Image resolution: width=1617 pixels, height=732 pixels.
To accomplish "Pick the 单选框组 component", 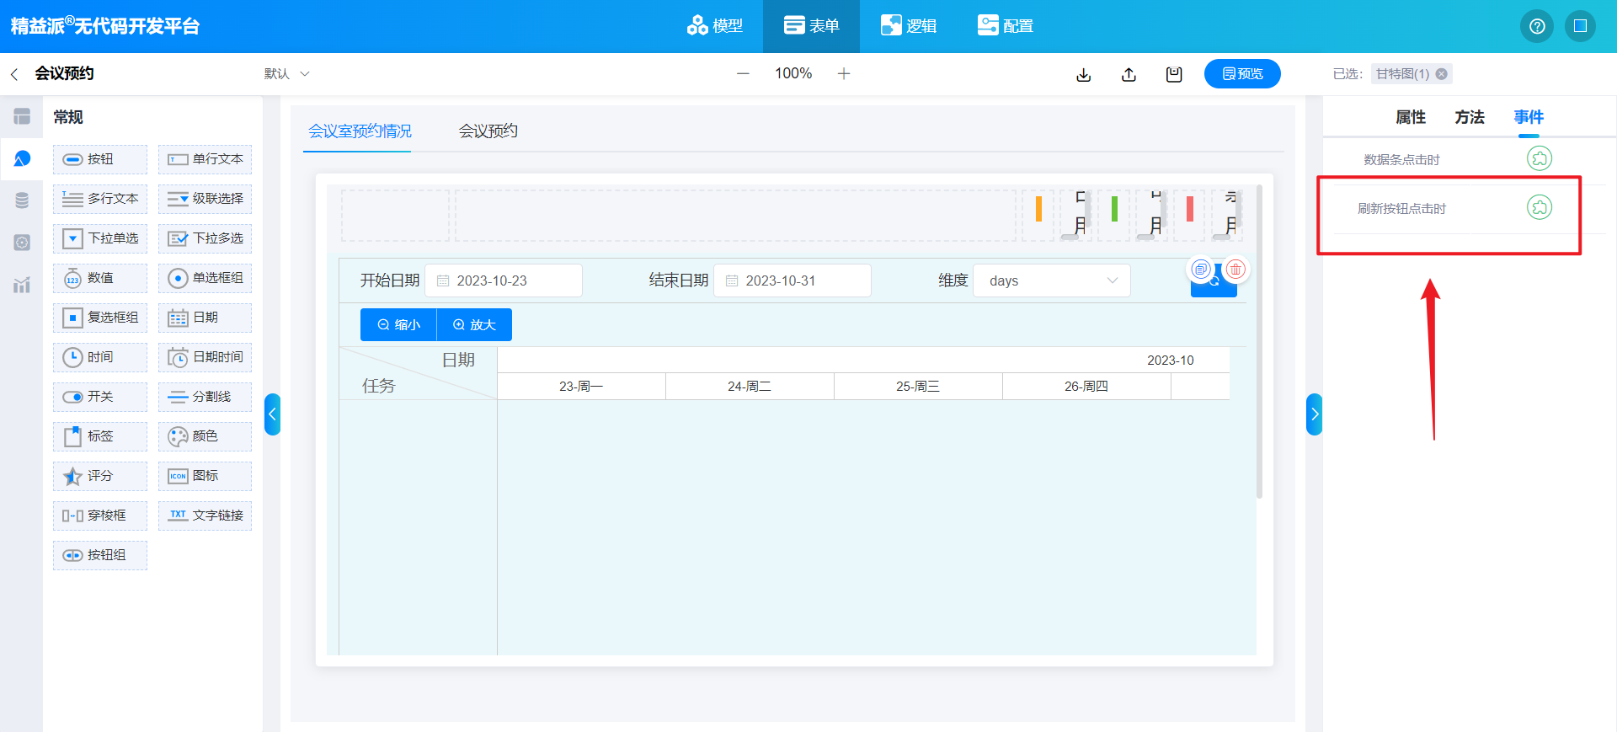I will tap(205, 278).
